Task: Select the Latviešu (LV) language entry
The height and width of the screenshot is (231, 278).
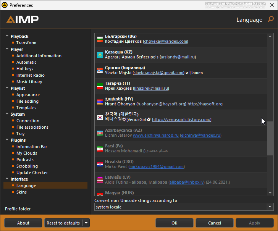Action: click(181, 180)
